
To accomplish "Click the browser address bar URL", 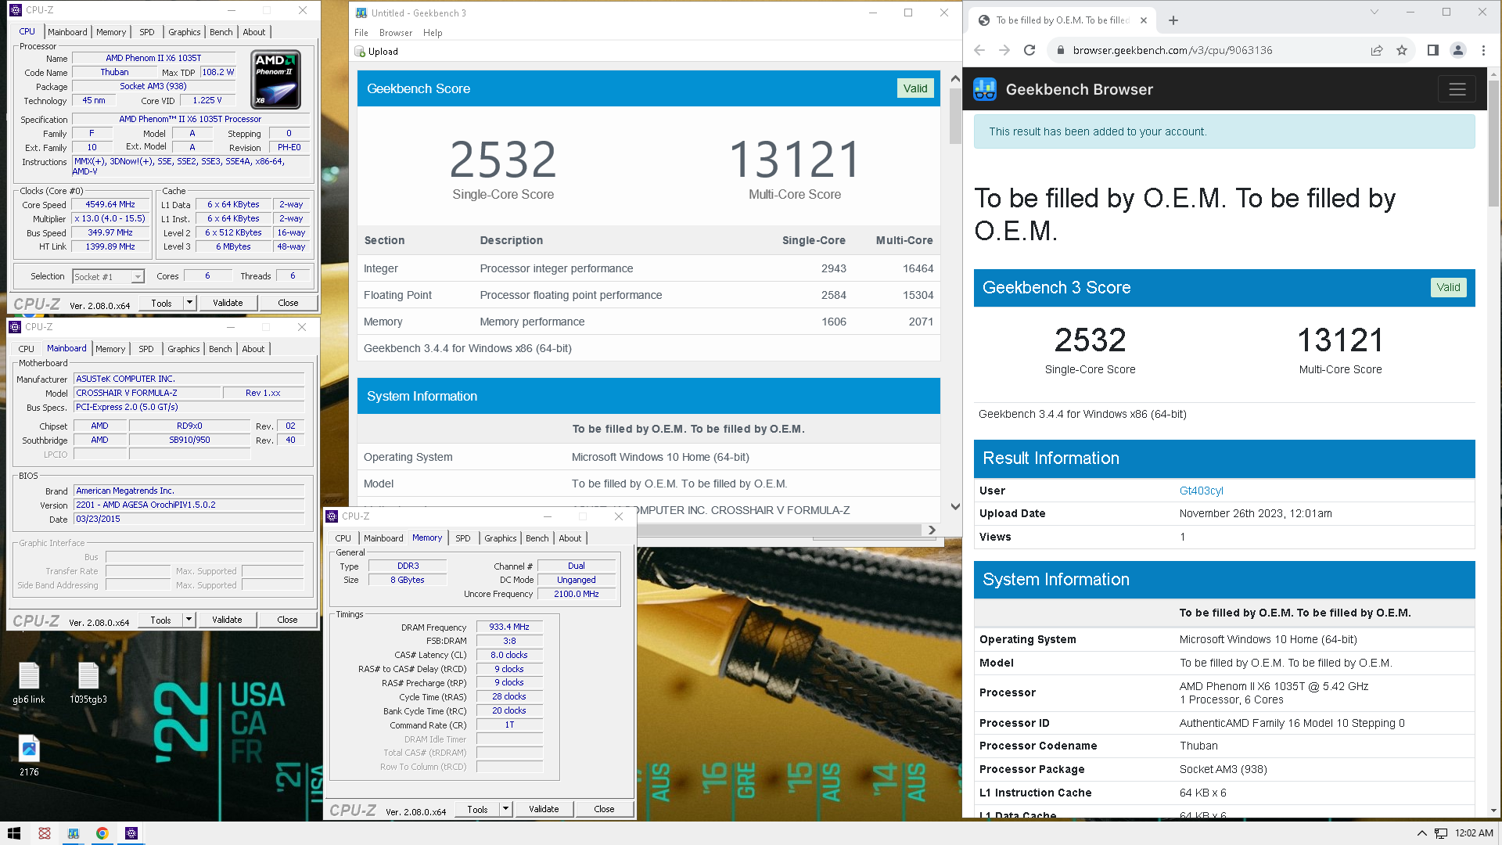I will pyautogui.click(x=1172, y=50).
